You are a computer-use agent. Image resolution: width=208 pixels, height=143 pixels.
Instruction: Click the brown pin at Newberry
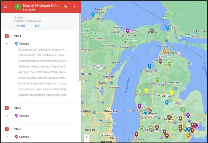152,31
